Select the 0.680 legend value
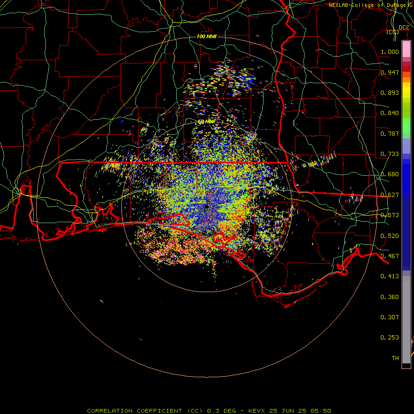The width and height of the screenshot is (414, 414). pyautogui.click(x=390, y=174)
